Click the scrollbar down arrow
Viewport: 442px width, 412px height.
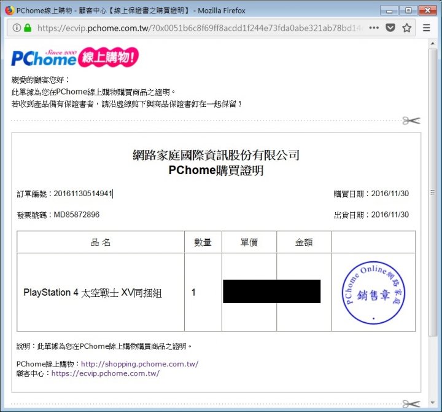pyautogui.click(x=433, y=403)
